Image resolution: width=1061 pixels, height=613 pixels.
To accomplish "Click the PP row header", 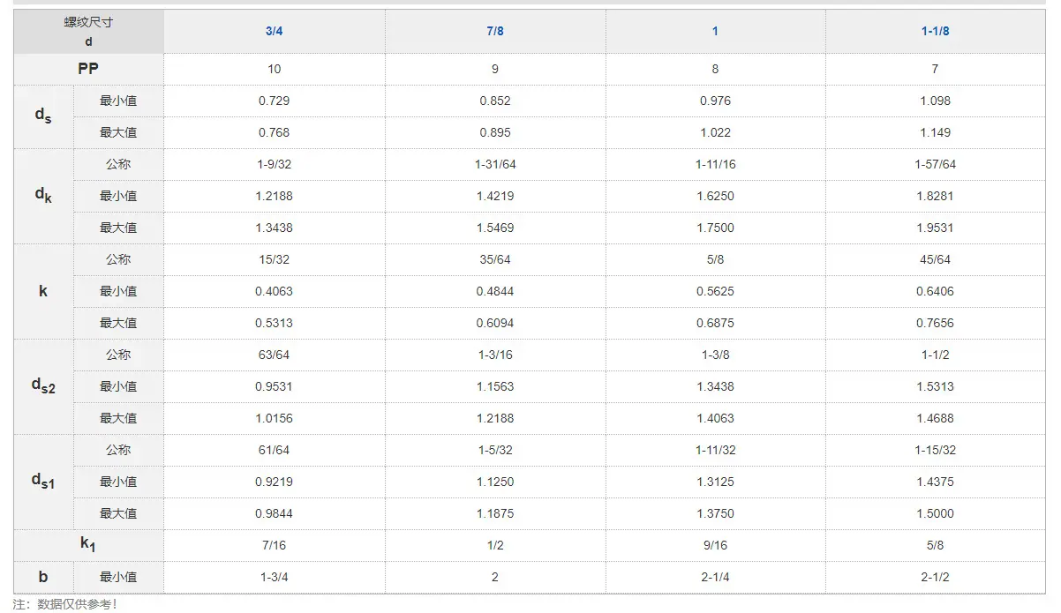I will pos(88,69).
